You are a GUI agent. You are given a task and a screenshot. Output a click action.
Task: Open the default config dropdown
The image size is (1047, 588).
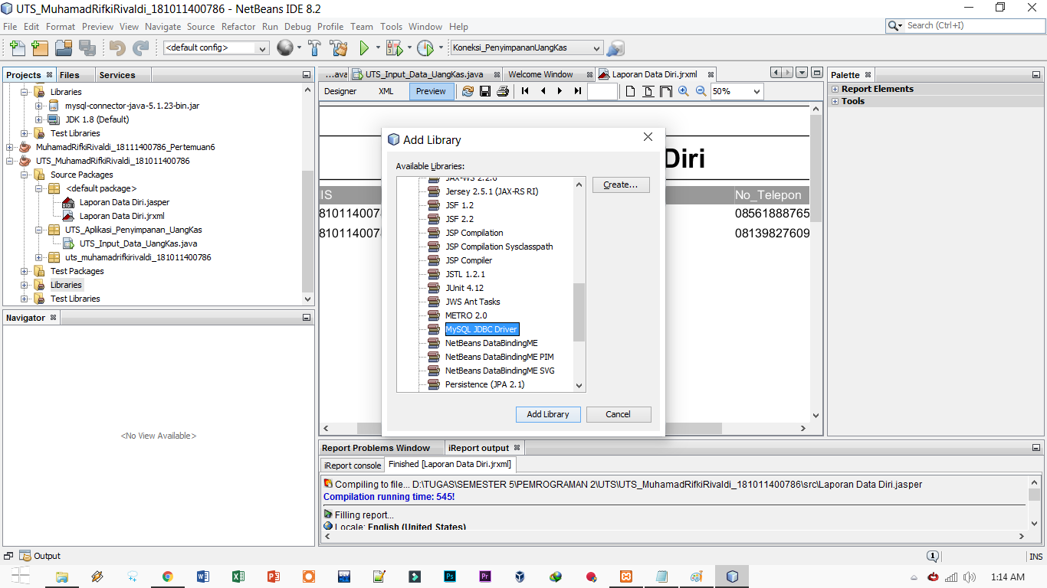point(216,47)
